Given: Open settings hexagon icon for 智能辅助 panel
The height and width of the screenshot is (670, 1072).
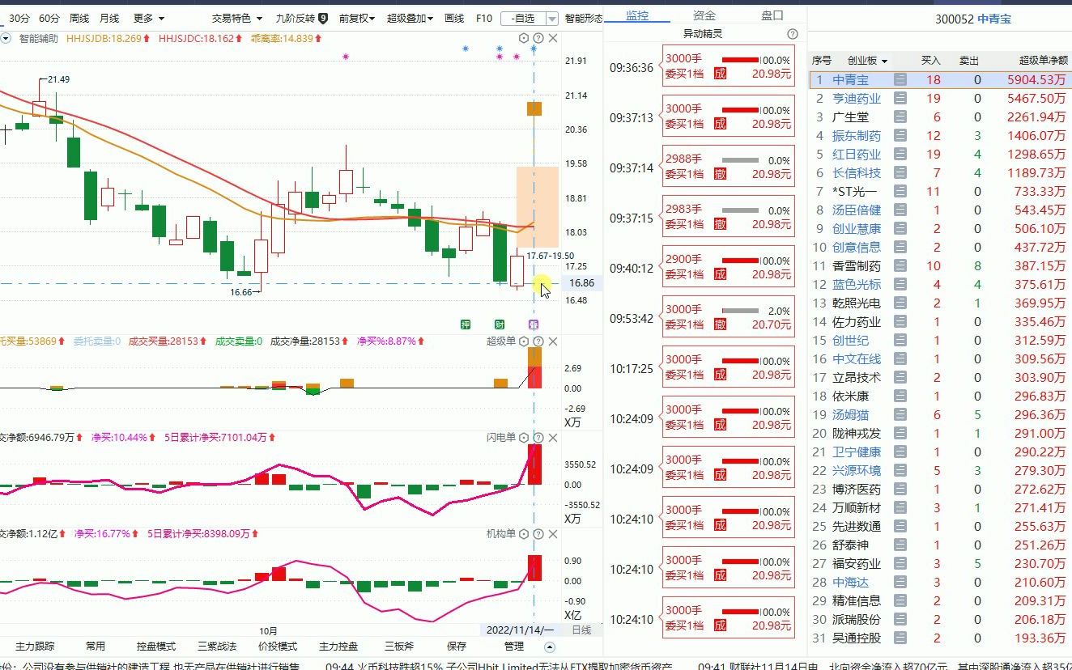Looking at the screenshot, I should point(524,38).
